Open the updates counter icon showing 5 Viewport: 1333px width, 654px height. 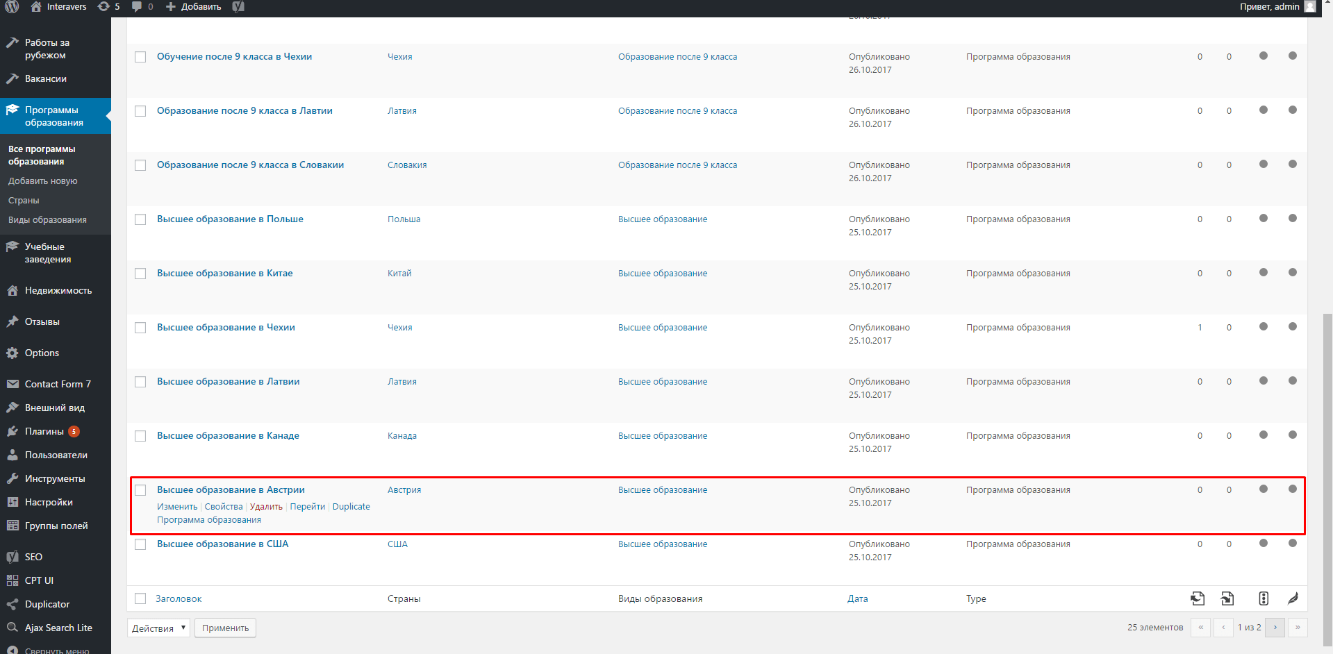click(x=108, y=6)
